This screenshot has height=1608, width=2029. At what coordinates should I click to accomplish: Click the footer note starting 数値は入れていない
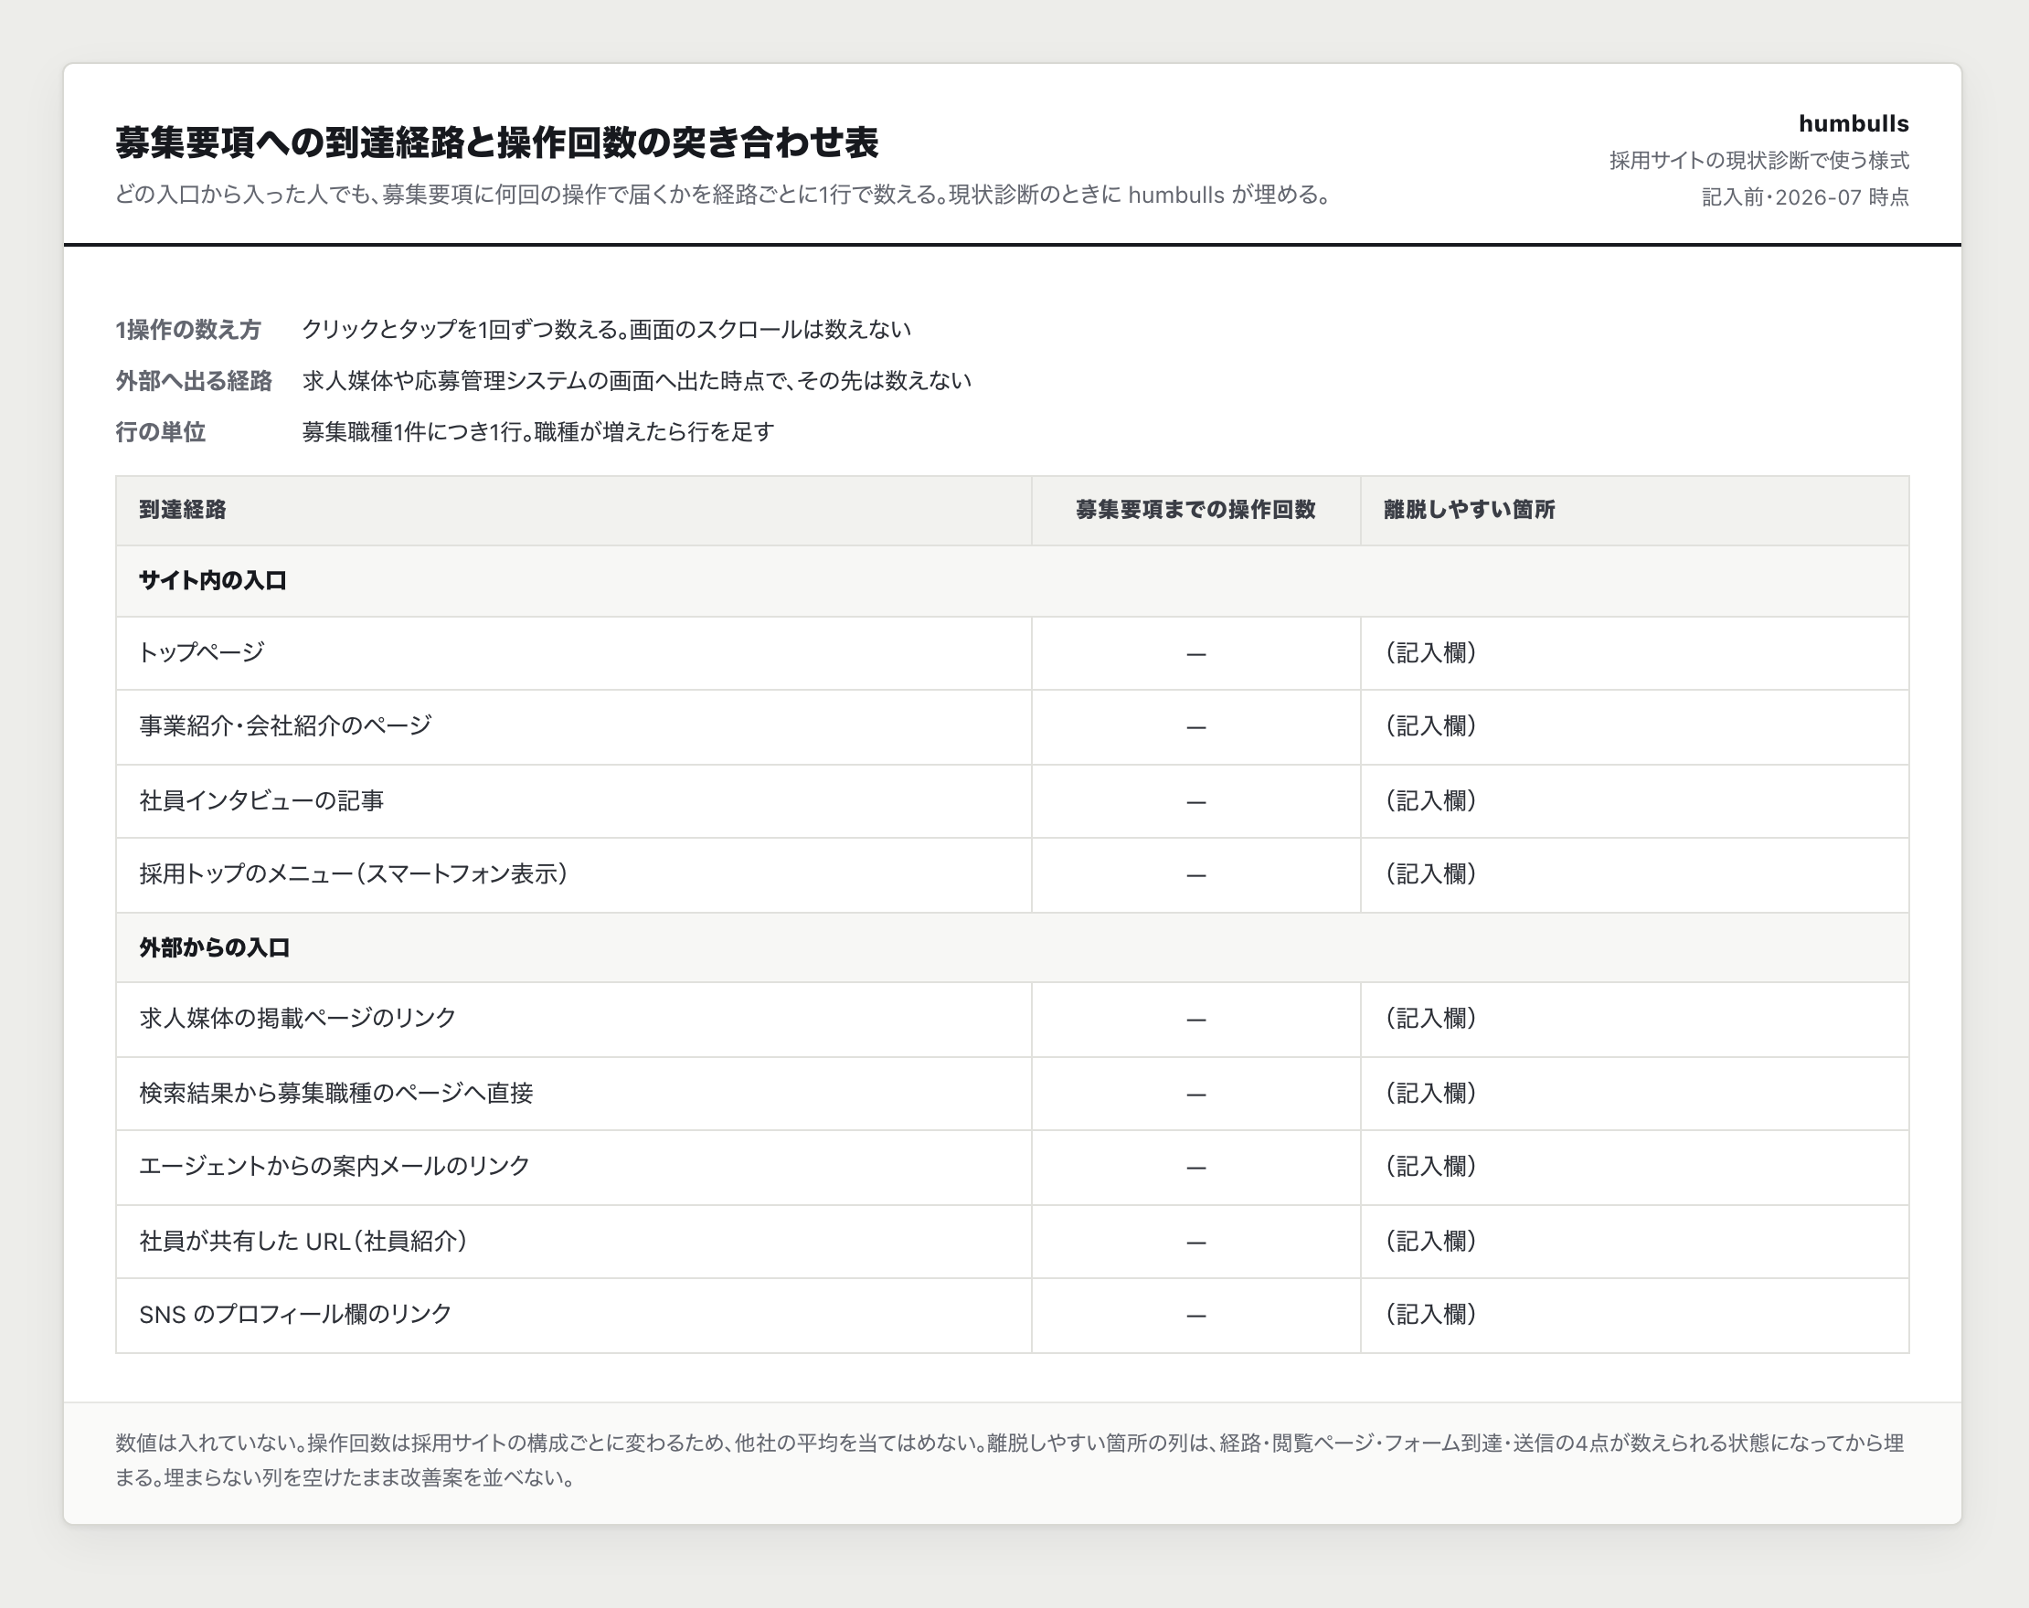(x=1010, y=1459)
